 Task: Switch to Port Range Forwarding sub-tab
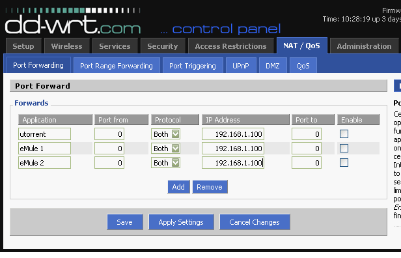[117, 66]
